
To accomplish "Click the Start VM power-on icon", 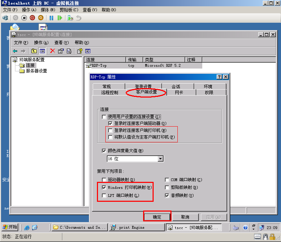I will [16, 18].
